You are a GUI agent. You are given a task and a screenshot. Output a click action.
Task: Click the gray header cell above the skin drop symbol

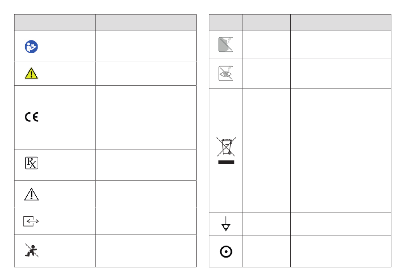pos(226,23)
